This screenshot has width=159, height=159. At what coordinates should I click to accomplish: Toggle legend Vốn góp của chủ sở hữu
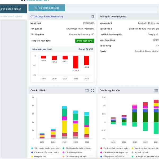[112, 157]
